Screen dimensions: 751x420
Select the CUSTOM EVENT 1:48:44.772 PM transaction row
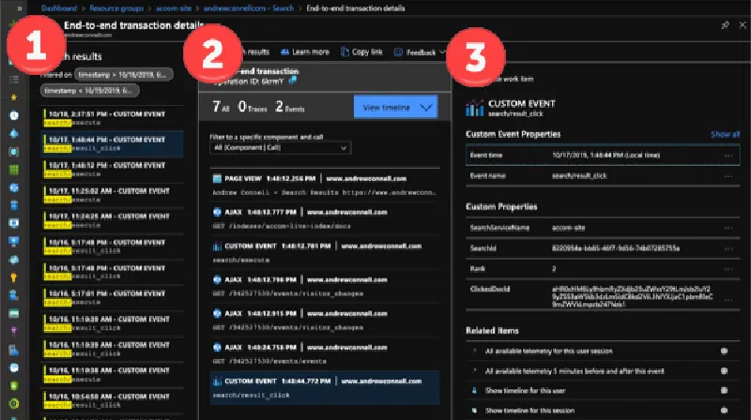coord(325,387)
